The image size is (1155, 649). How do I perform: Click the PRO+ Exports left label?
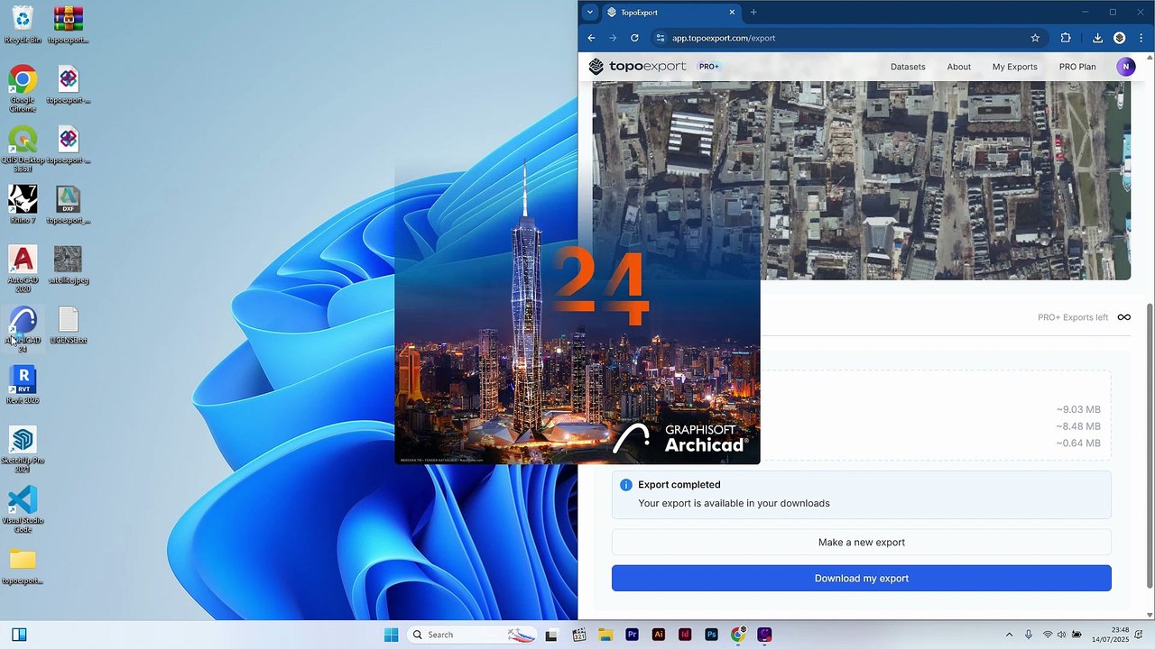[1073, 317]
